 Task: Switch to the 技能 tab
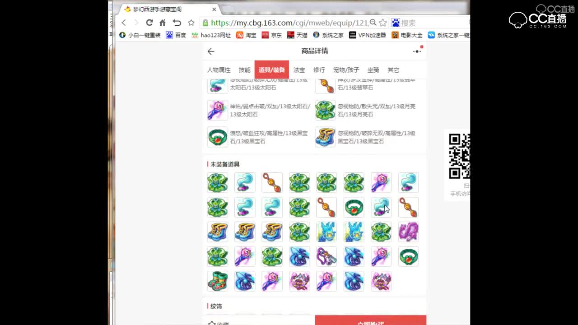click(245, 70)
